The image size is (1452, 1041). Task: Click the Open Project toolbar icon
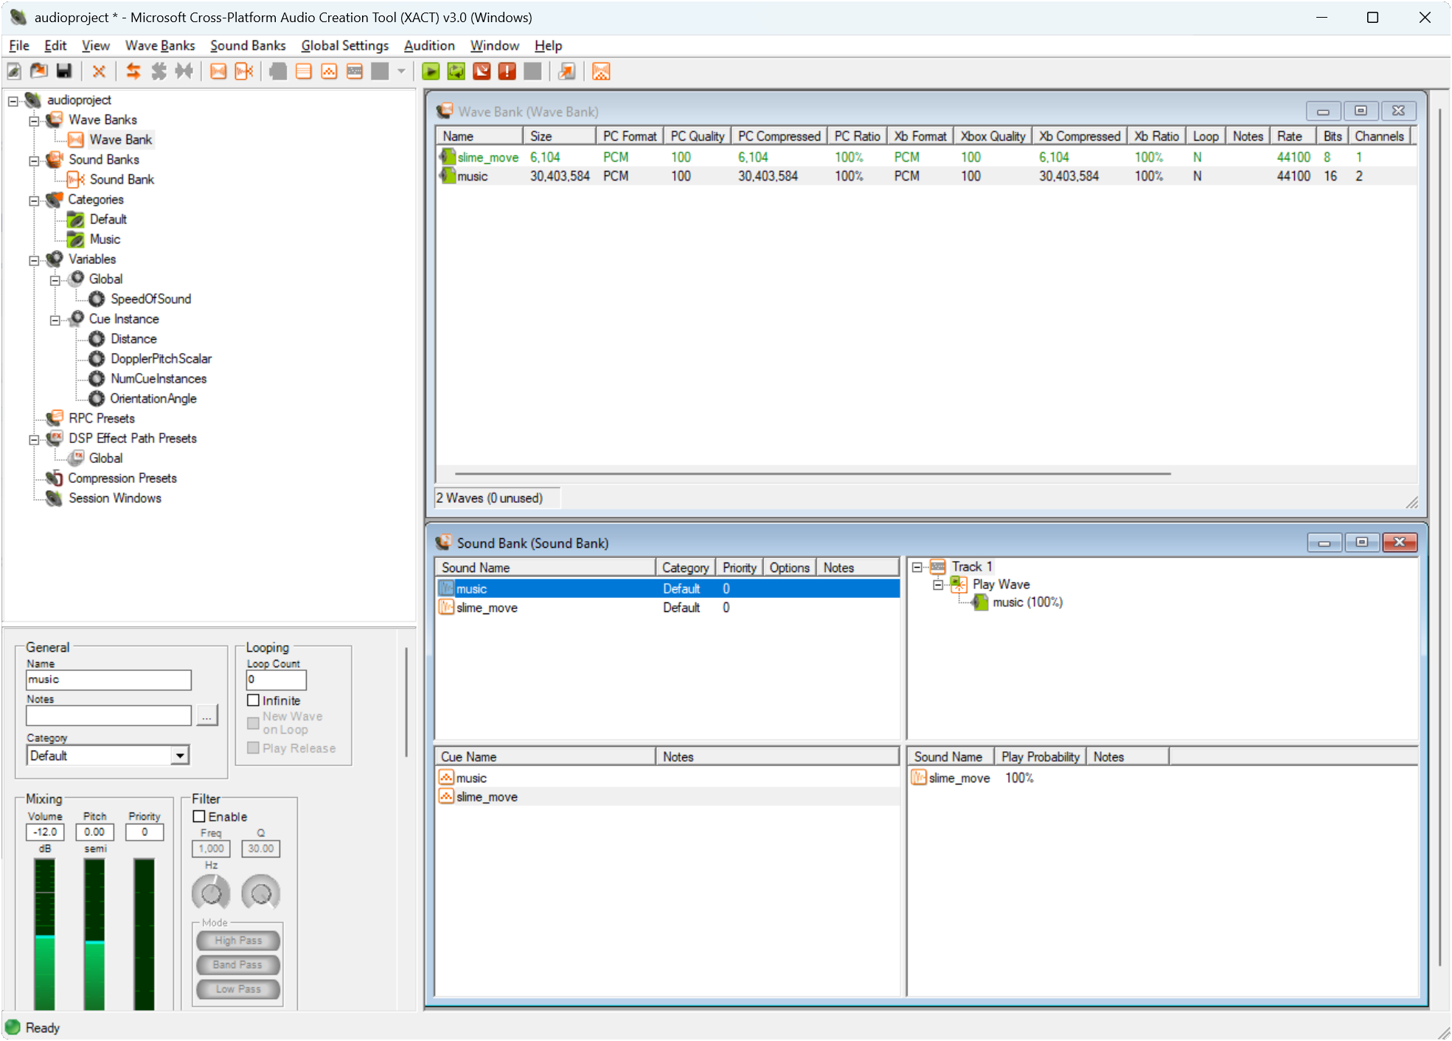[x=39, y=72]
